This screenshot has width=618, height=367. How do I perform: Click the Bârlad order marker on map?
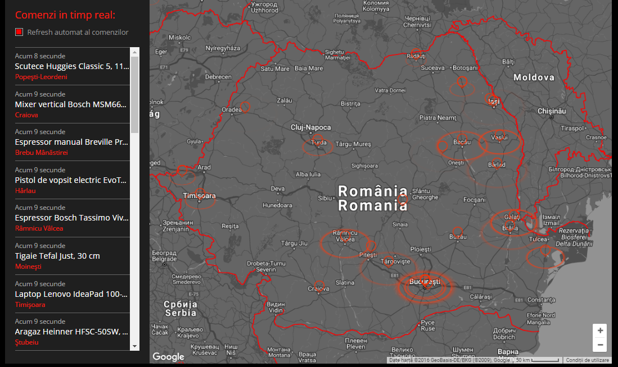(497, 163)
